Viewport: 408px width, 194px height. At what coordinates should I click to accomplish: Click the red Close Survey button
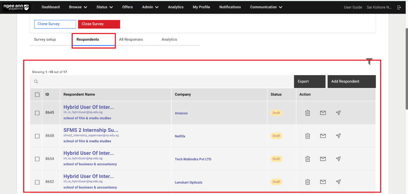(x=99, y=24)
